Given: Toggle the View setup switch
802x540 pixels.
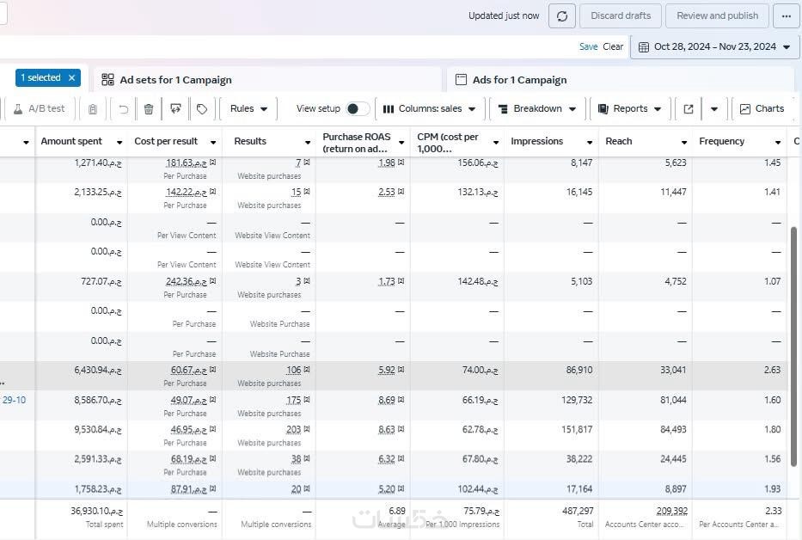Looking at the screenshot, I should tap(358, 108).
